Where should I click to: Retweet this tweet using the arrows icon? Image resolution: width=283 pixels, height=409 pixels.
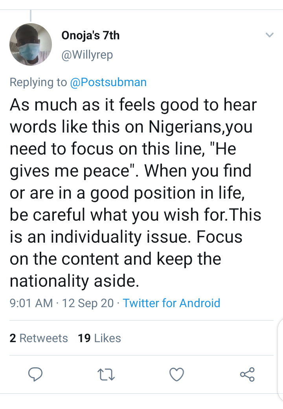pyautogui.click(x=106, y=374)
